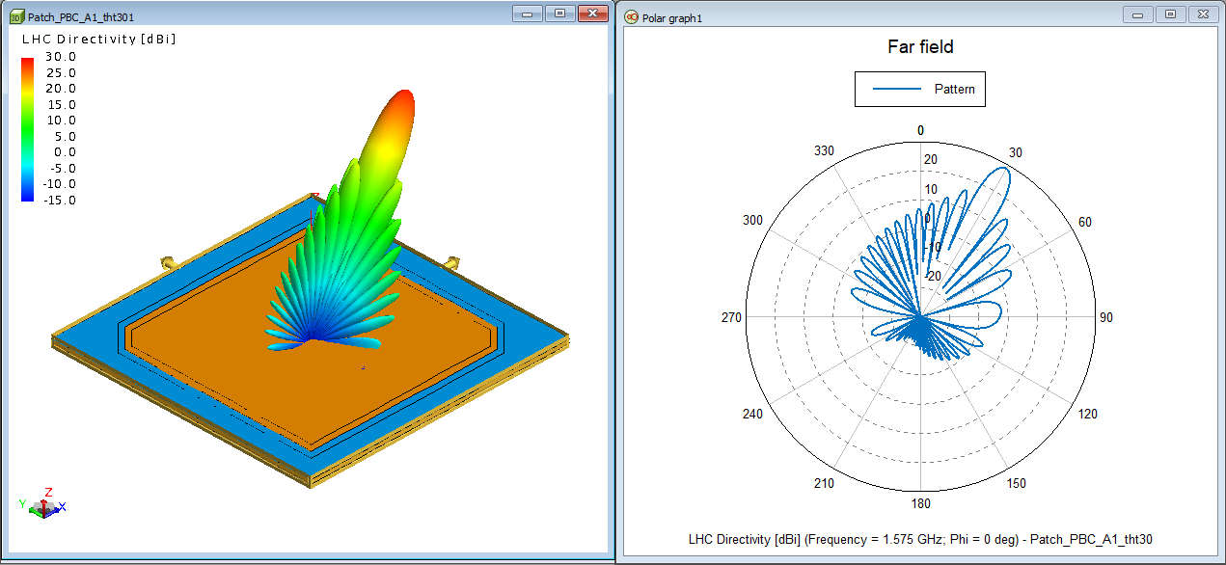Close the Polar graph1 window
Screen dimensions: 1226x565
[1201, 13]
